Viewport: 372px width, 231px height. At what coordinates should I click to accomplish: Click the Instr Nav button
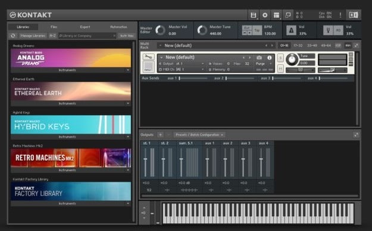point(127,36)
